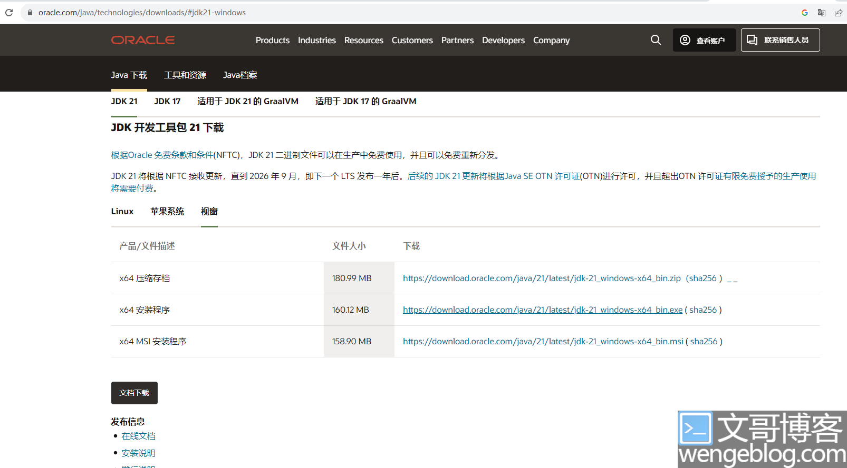The width and height of the screenshot is (847, 468).
Task: Open 适用于 JDK 21 的 GraalVM tab
Action: [x=248, y=102]
